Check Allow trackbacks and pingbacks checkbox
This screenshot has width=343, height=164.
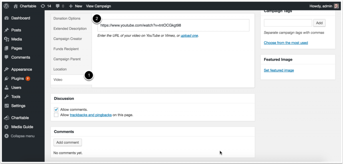pos(56,115)
